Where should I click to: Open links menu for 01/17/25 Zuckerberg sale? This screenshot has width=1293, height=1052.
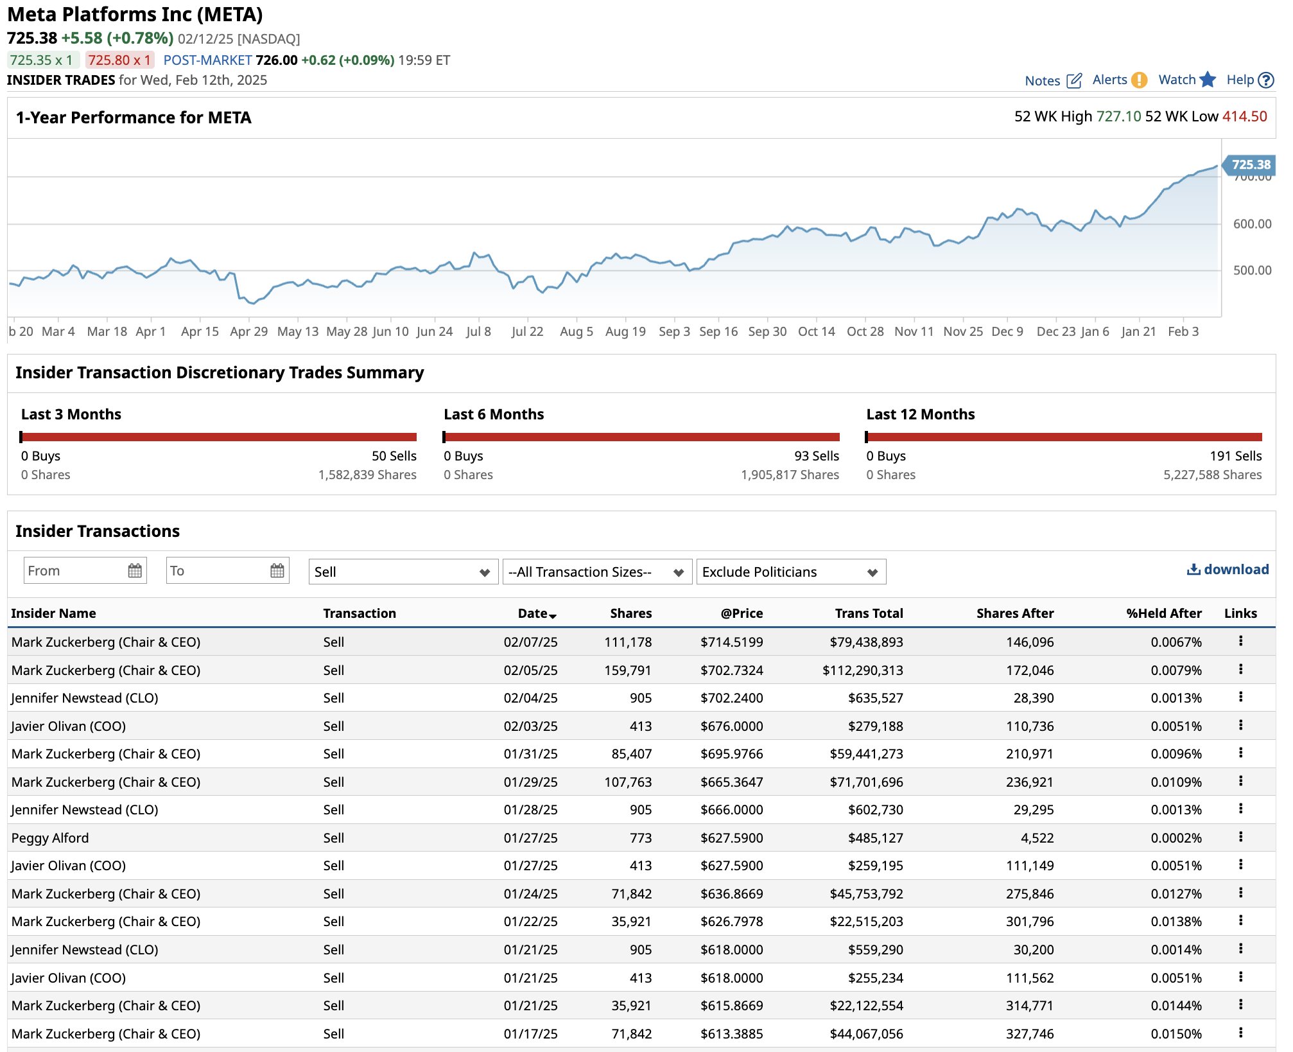coord(1240,1033)
